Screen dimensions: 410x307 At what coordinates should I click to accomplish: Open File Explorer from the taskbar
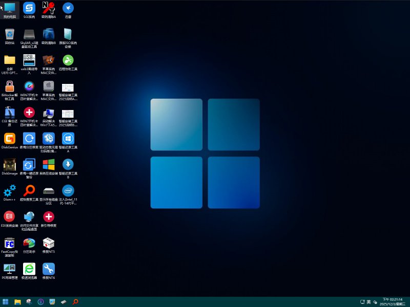point(17,302)
